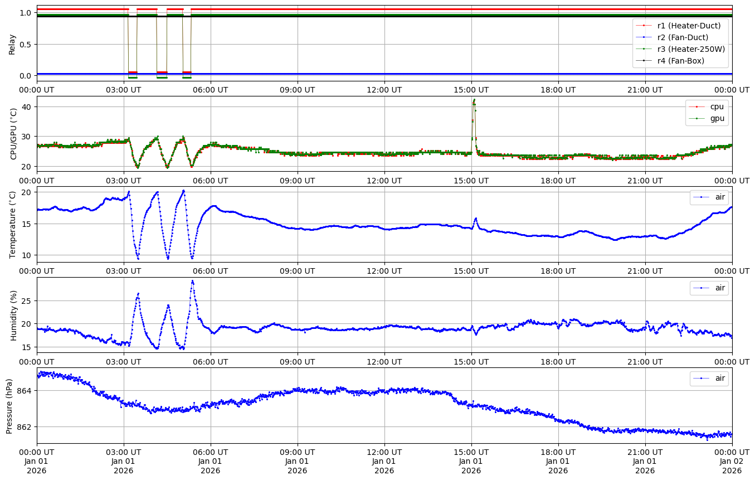Click the CPU/GPU temperature spike peak near 15:00
This screenshot has width=755, height=480.
(x=474, y=100)
